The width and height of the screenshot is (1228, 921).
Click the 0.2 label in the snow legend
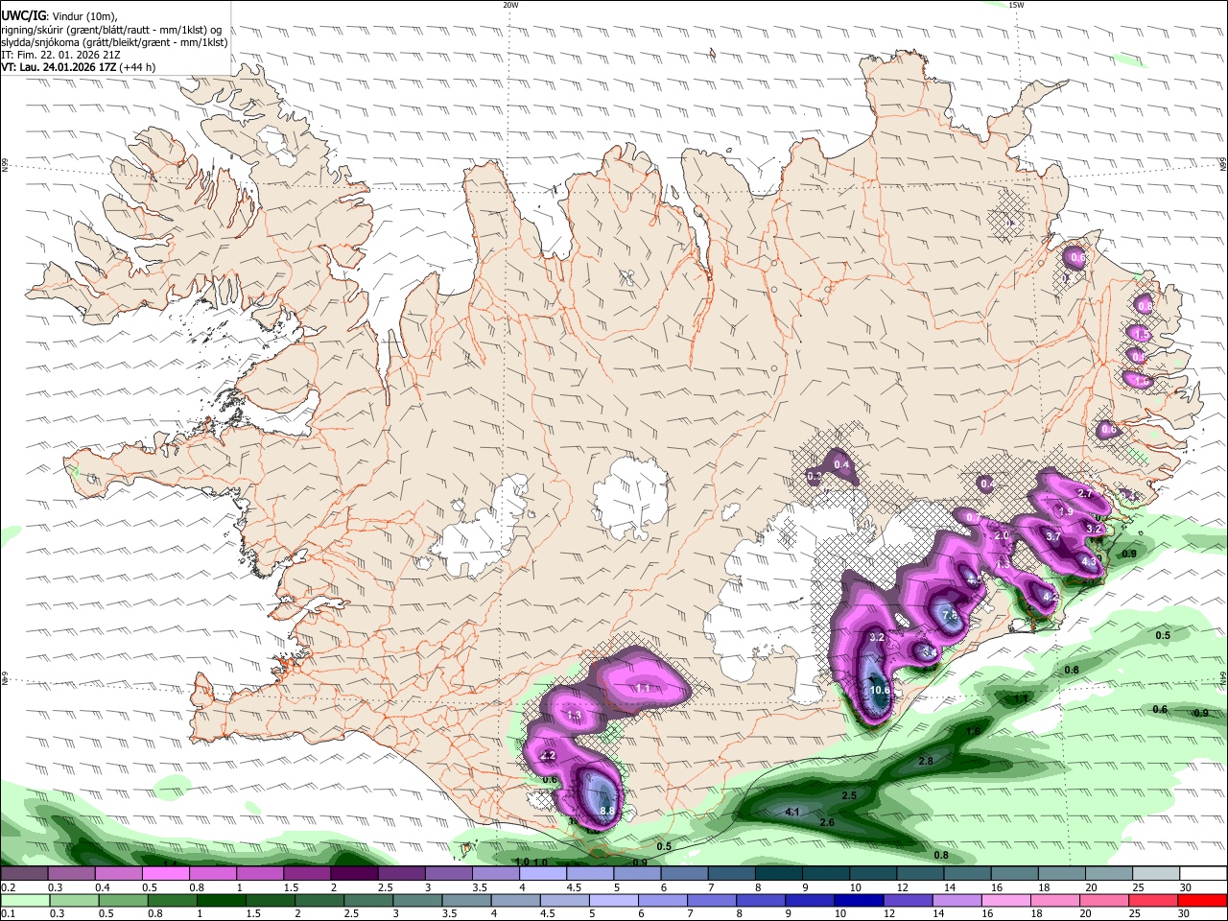(x=8, y=888)
